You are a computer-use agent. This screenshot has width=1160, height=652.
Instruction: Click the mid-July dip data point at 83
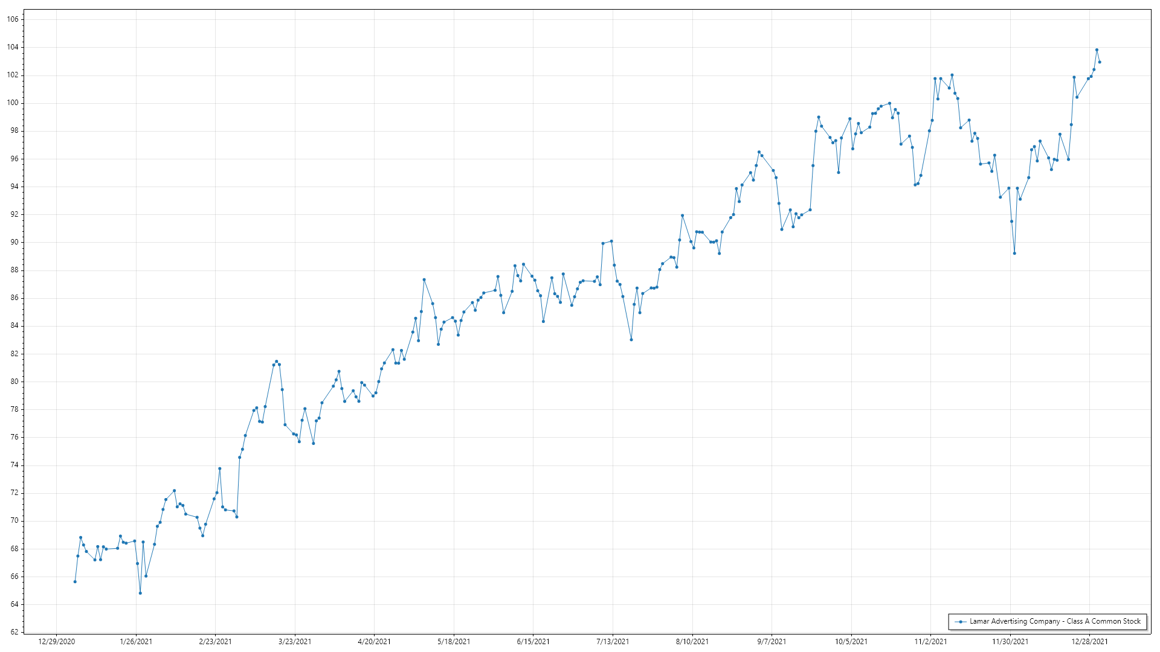pyautogui.click(x=631, y=339)
